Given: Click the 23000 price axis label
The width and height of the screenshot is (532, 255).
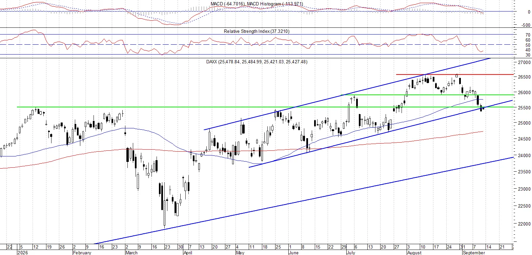Looking at the screenshot, I should [524, 189].
